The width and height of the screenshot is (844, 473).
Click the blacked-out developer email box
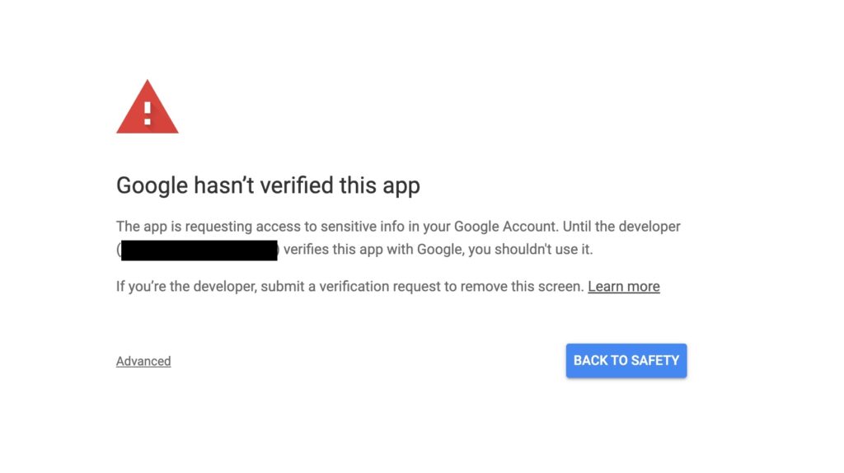(199, 251)
